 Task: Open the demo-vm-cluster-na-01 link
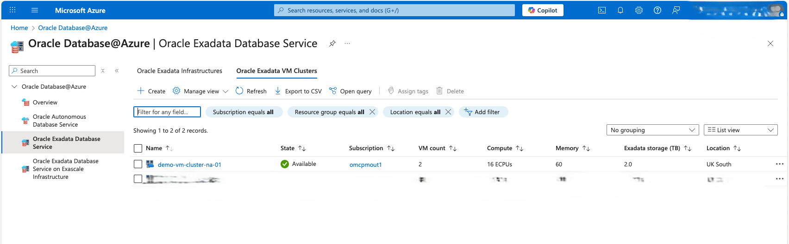[x=189, y=165]
